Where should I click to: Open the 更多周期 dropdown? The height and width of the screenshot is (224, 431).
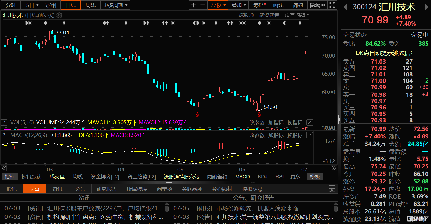[115, 5]
